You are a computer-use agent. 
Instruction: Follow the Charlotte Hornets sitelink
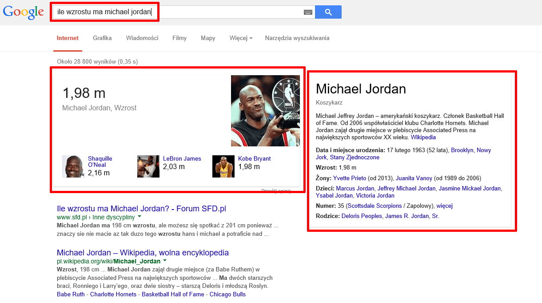tap(114, 295)
